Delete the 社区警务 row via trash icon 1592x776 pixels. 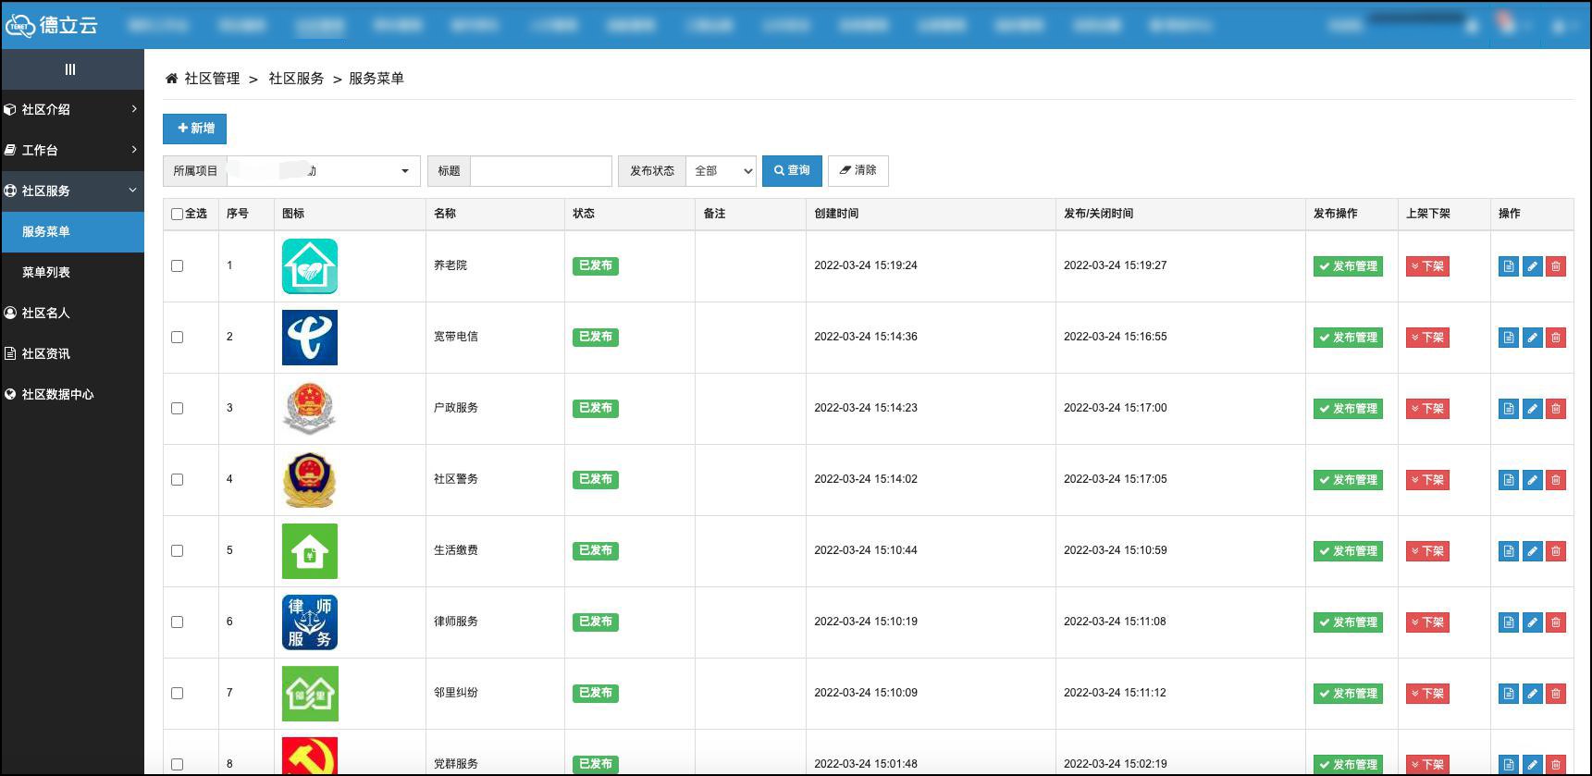pos(1556,480)
